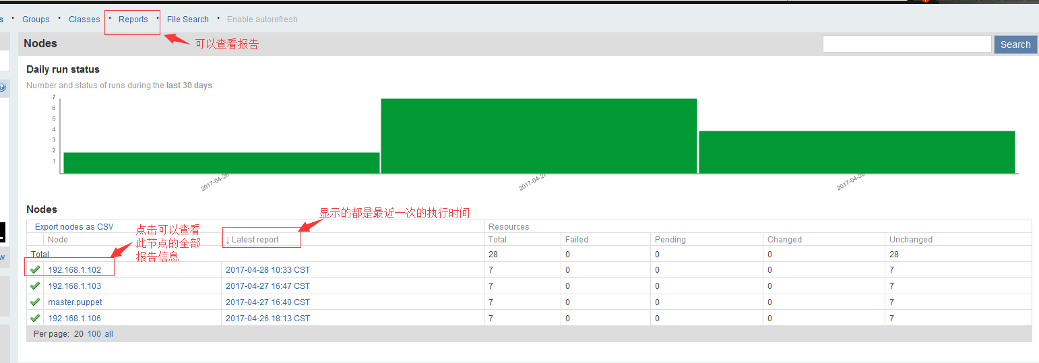
Task: Open node 192.168.1.102 details
Action: pos(74,270)
